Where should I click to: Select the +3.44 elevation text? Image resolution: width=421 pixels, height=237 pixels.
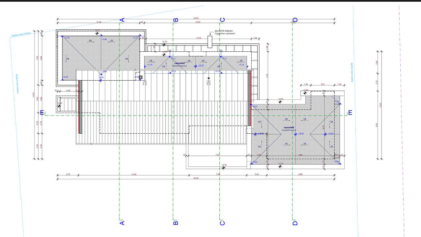coord(301,133)
